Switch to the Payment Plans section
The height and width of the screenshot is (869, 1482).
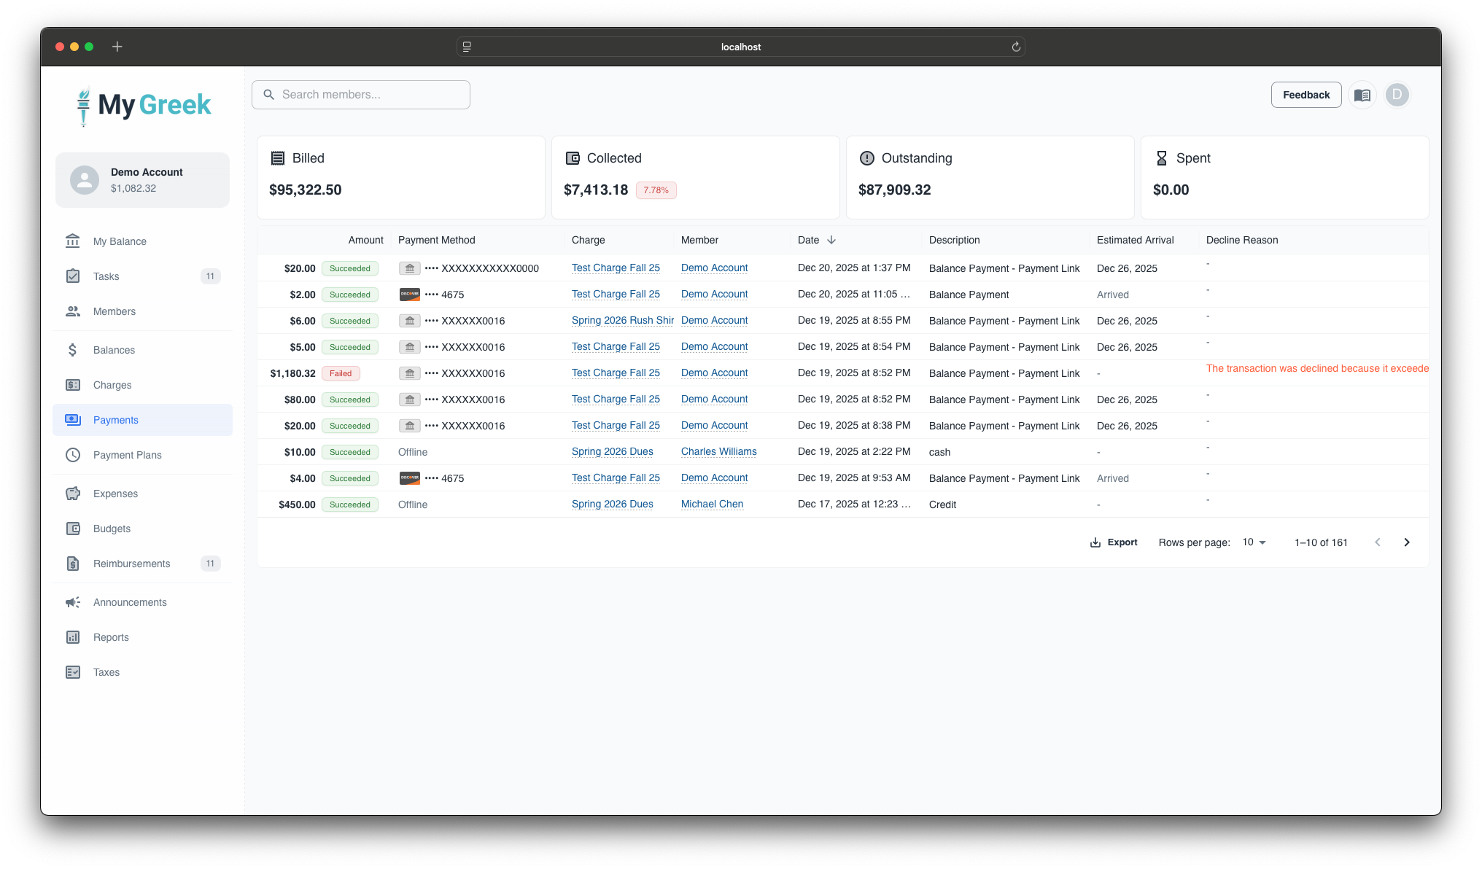pyautogui.click(x=127, y=455)
